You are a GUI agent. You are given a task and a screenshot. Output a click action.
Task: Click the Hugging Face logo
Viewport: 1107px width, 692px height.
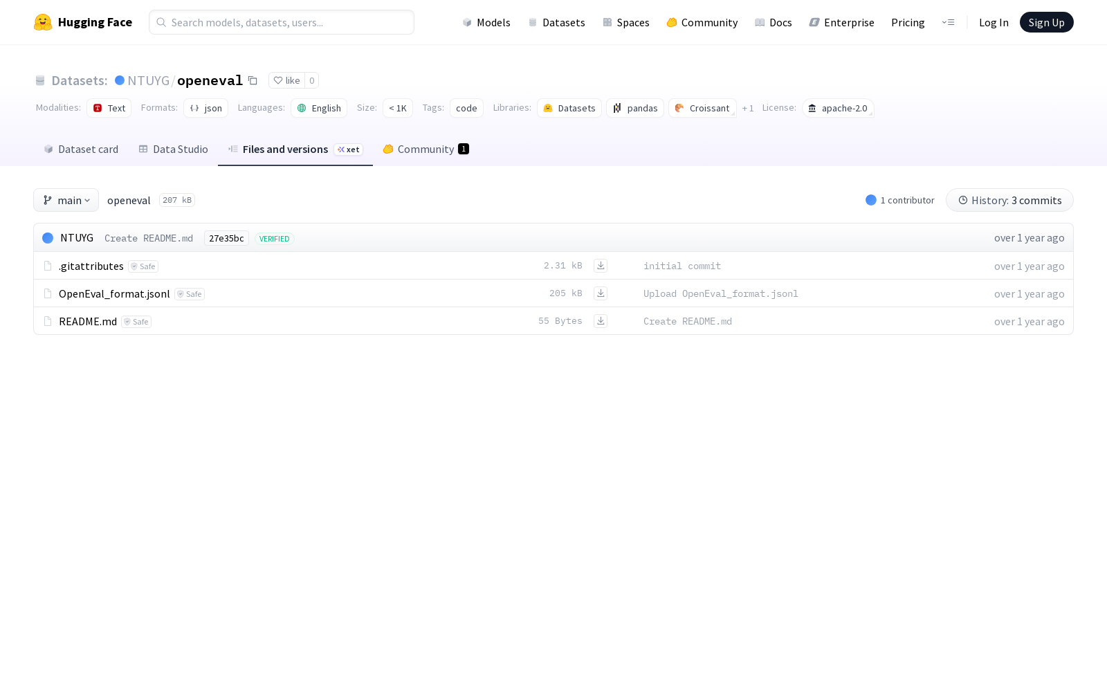click(83, 21)
